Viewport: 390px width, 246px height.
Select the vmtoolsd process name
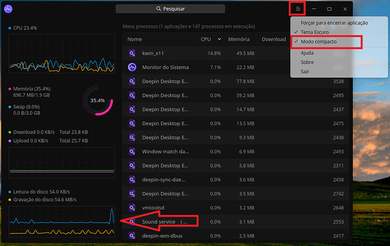pyautogui.click(x=153, y=208)
